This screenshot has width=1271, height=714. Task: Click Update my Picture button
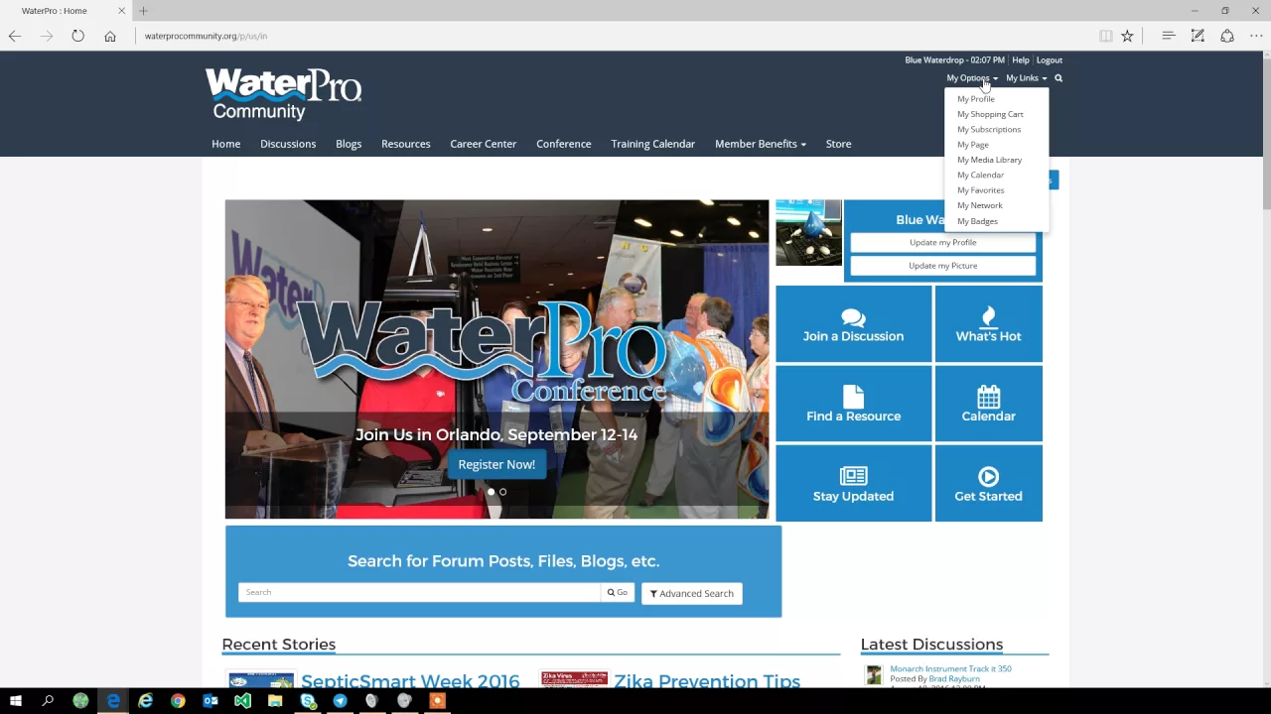tap(943, 266)
